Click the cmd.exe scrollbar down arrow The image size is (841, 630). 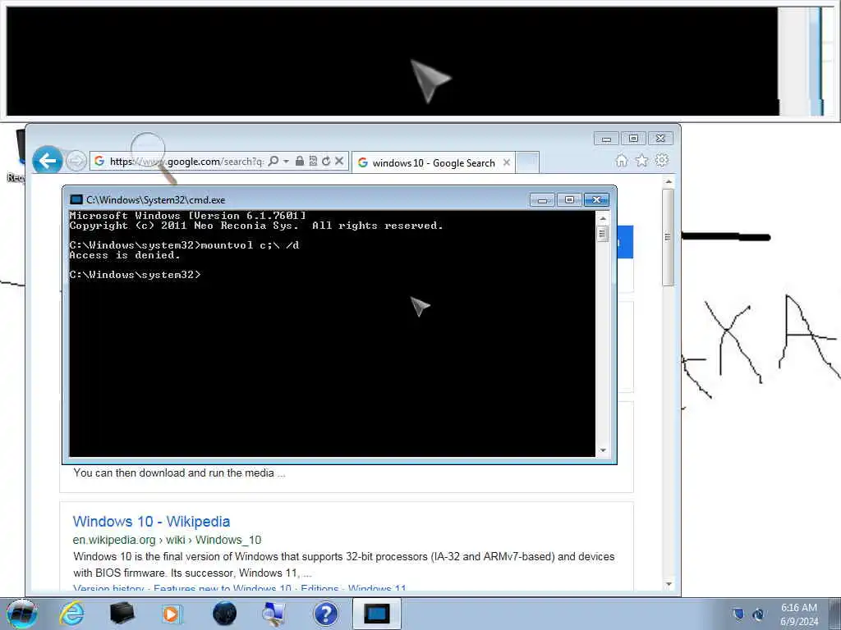coord(603,450)
